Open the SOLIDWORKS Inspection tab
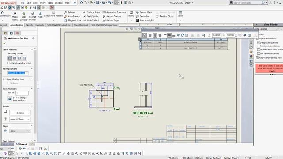Viewport: 283px width, 159px height. point(104,25)
